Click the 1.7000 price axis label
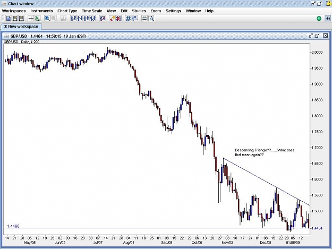Image resolution: width=332 pixels, height=249 pixels. pos(317,148)
